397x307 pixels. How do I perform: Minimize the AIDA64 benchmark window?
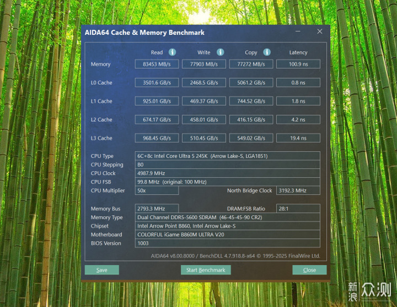(x=298, y=31)
